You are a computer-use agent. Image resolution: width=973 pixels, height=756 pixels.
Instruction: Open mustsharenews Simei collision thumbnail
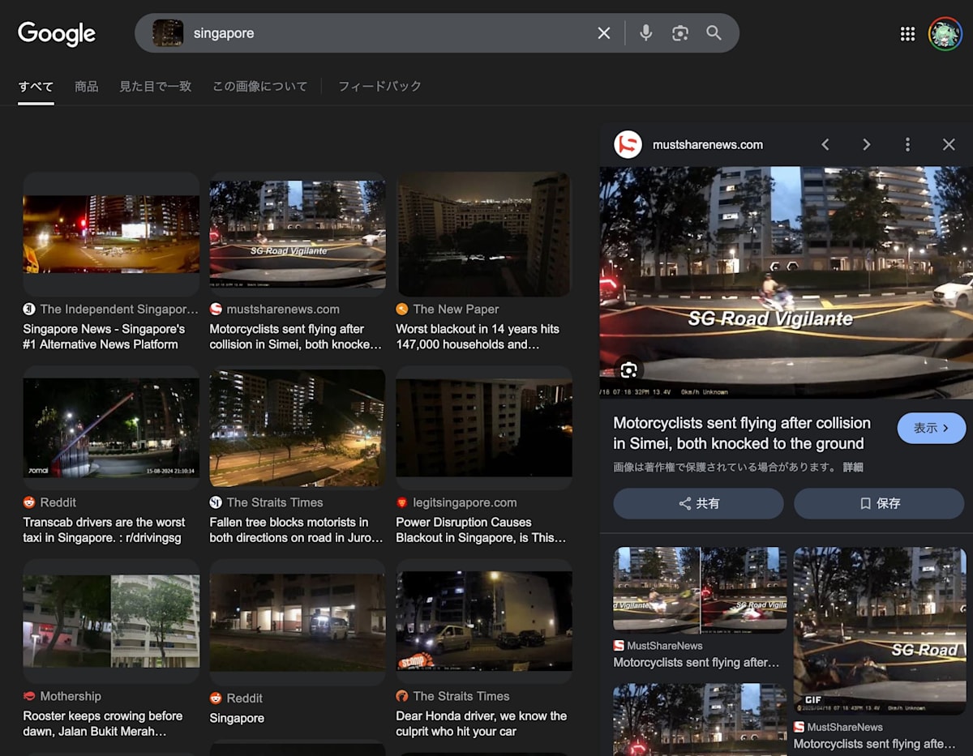pos(298,234)
